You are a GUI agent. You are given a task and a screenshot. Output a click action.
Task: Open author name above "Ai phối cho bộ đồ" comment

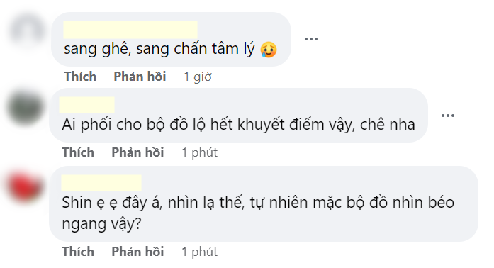point(87,105)
